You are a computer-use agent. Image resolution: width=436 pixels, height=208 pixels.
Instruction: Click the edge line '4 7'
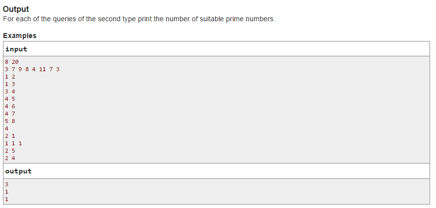[10, 114]
